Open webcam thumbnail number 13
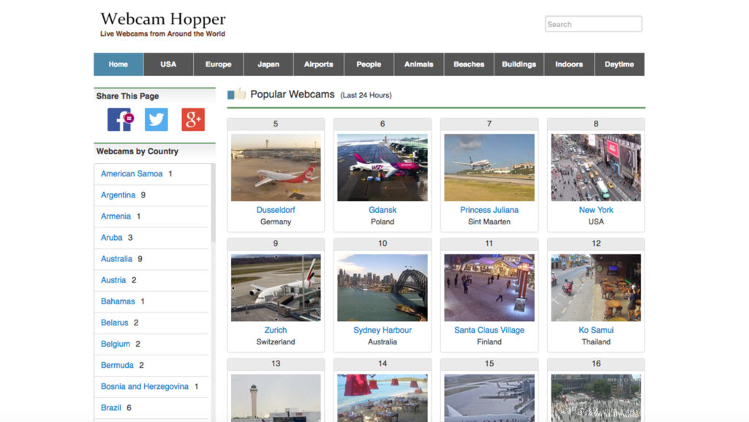The height and width of the screenshot is (422, 749). point(276,398)
